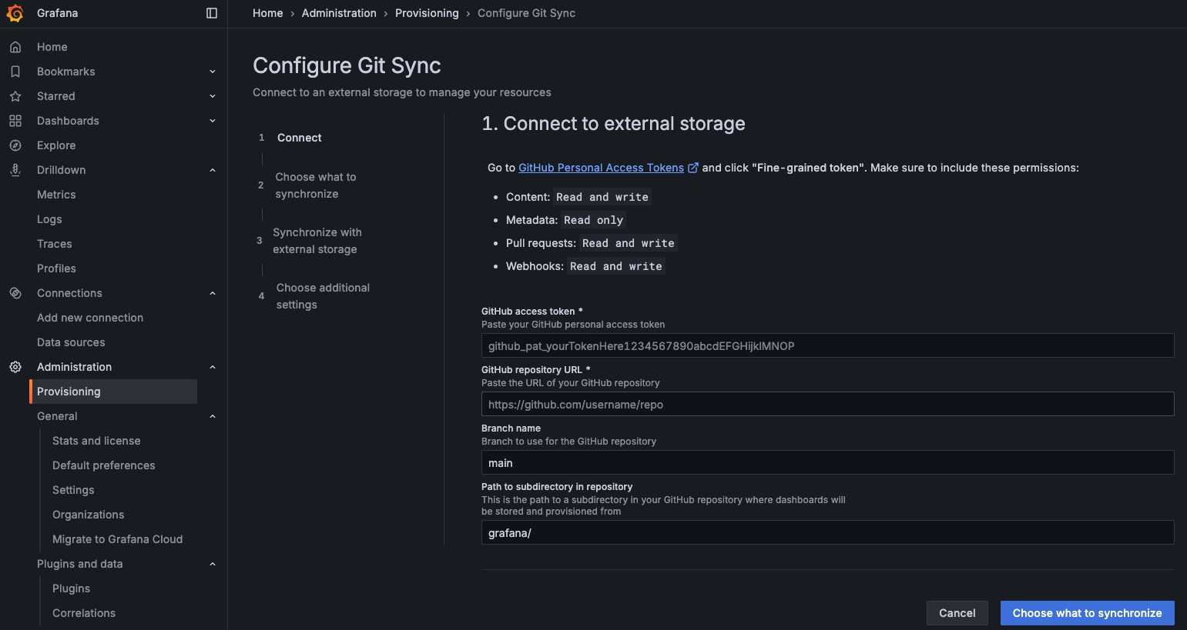Open Organizations under General
The image size is (1187, 630).
pyautogui.click(x=89, y=515)
